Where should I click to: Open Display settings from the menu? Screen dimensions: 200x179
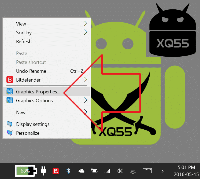click(33, 124)
